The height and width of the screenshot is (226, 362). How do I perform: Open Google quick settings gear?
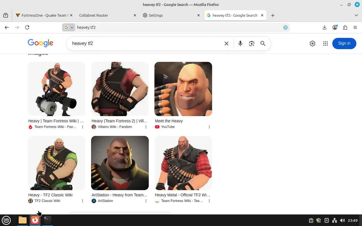(313, 44)
